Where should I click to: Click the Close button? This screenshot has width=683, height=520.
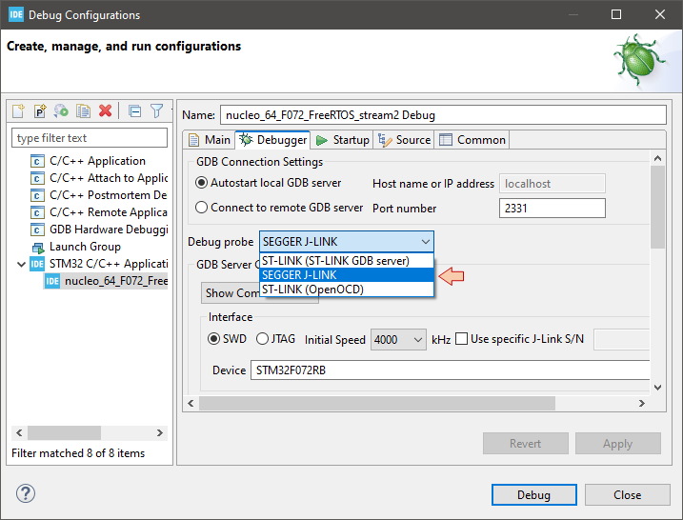[x=627, y=494]
